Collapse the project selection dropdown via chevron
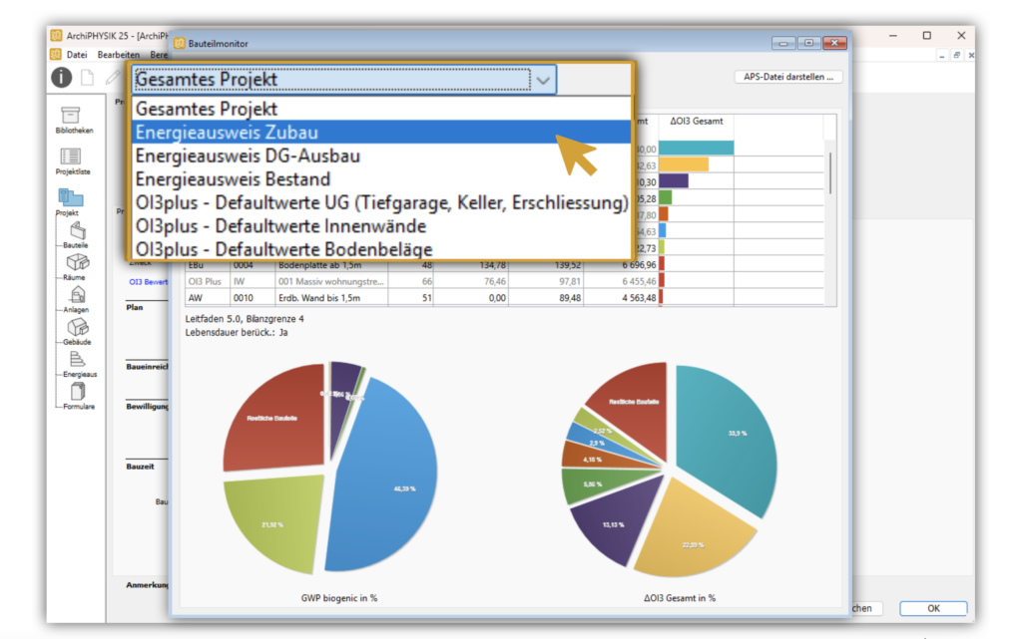This screenshot has width=1022, height=639. (x=544, y=80)
